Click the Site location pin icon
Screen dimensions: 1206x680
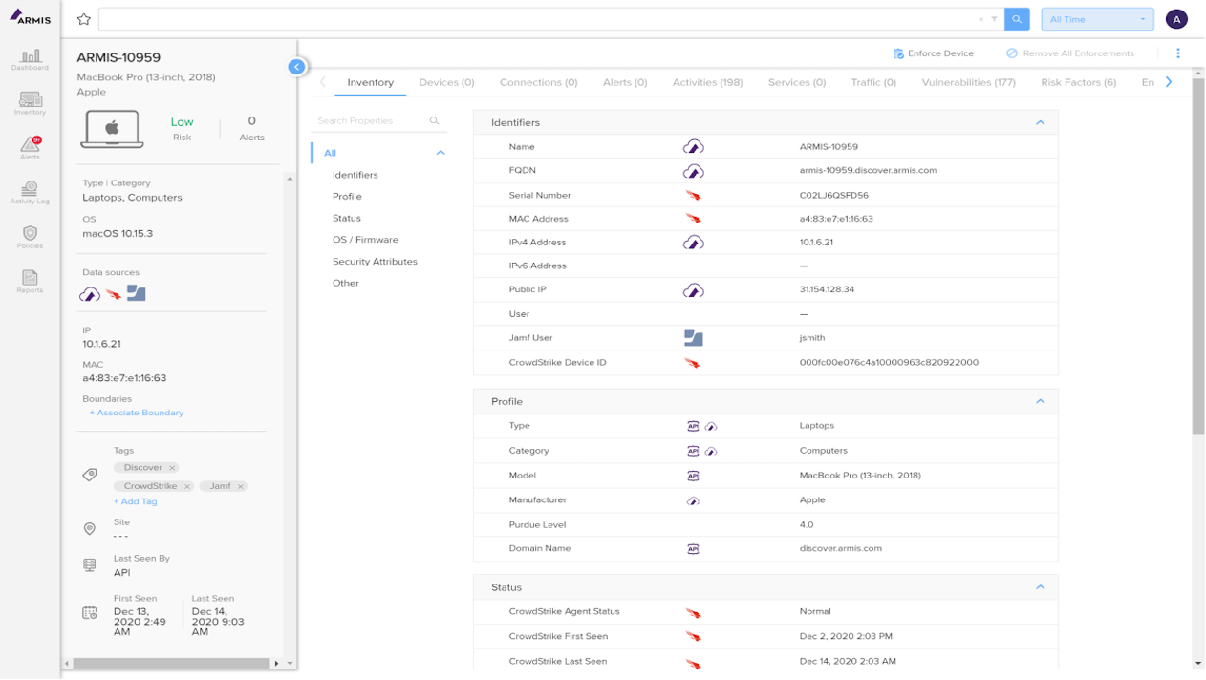(90, 528)
